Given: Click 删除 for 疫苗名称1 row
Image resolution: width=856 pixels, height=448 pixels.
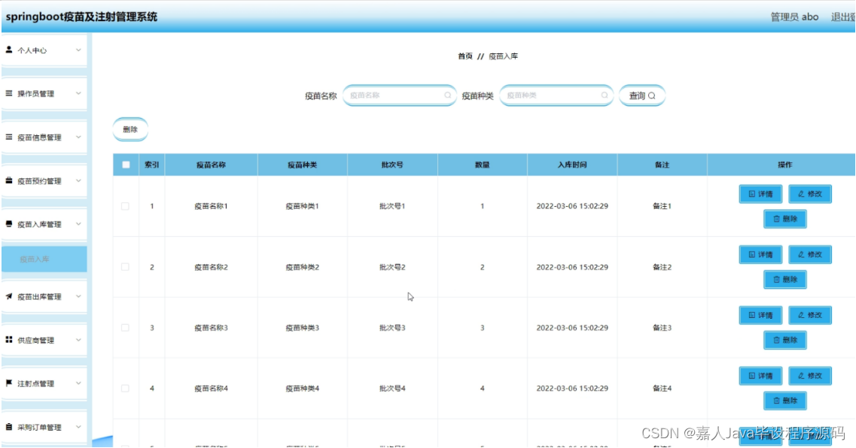Looking at the screenshot, I should 785,219.
